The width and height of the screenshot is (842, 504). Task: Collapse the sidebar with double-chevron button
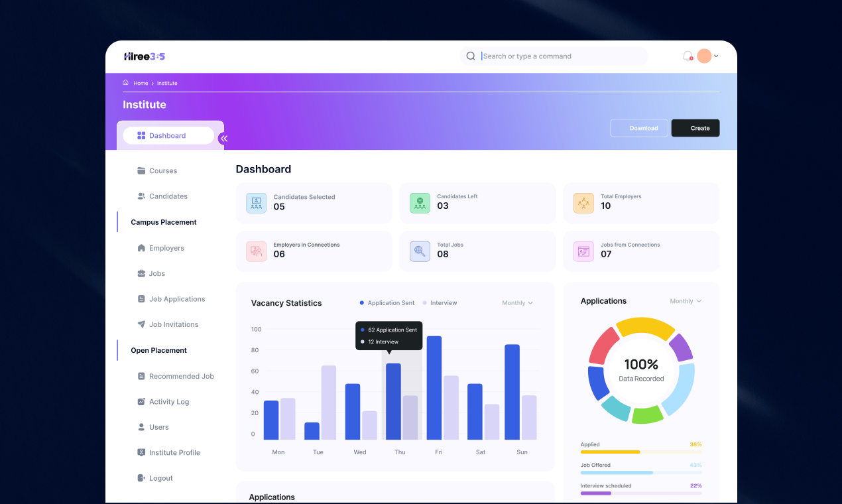click(x=224, y=139)
